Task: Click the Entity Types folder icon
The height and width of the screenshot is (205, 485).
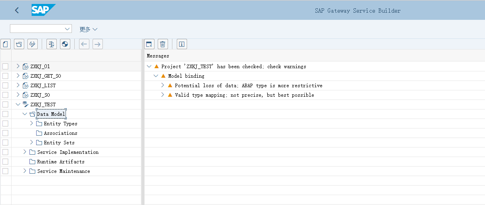Action: (39, 124)
